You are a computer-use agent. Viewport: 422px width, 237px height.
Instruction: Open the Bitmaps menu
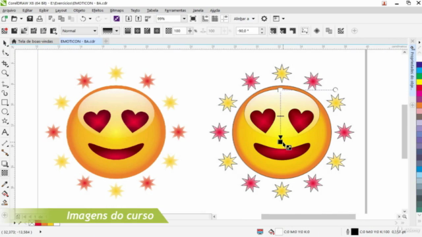click(117, 11)
